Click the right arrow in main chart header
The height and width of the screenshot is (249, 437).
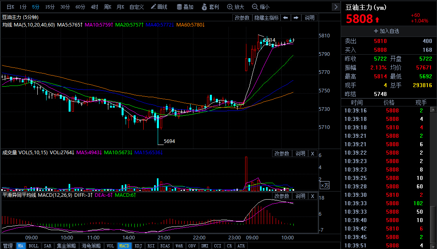296,18
